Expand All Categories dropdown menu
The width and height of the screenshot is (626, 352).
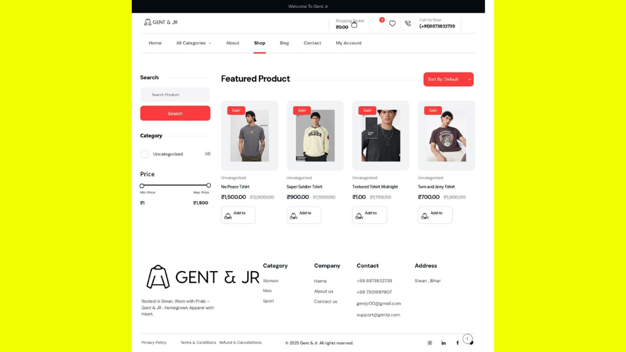coord(194,43)
